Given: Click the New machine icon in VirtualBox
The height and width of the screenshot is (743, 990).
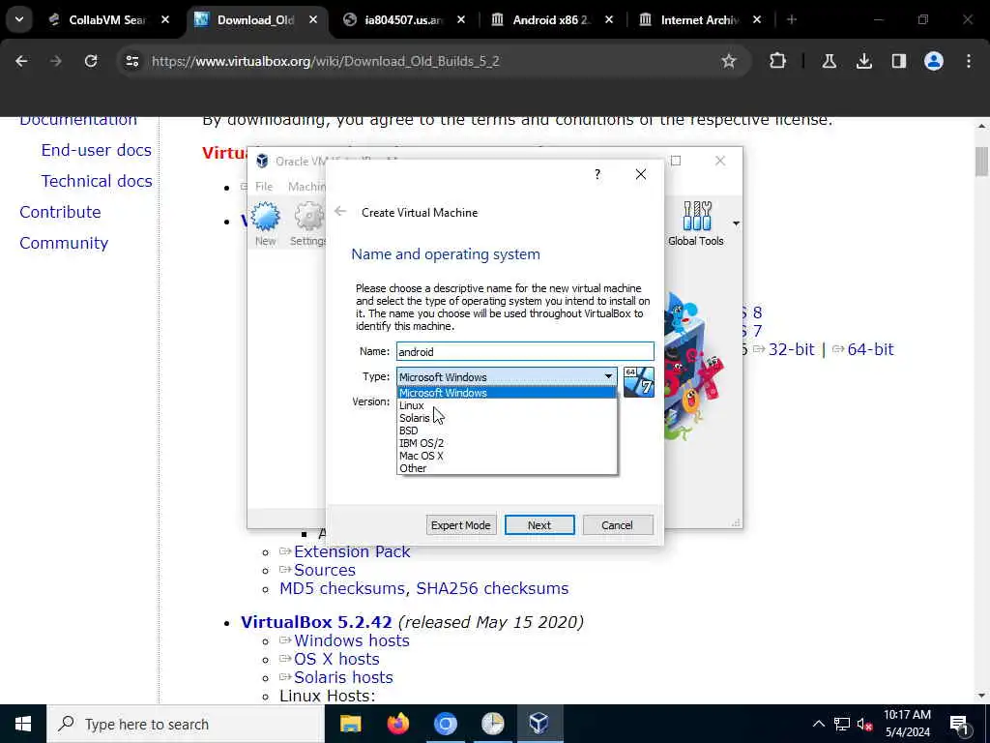Looking at the screenshot, I should tap(265, 223).
